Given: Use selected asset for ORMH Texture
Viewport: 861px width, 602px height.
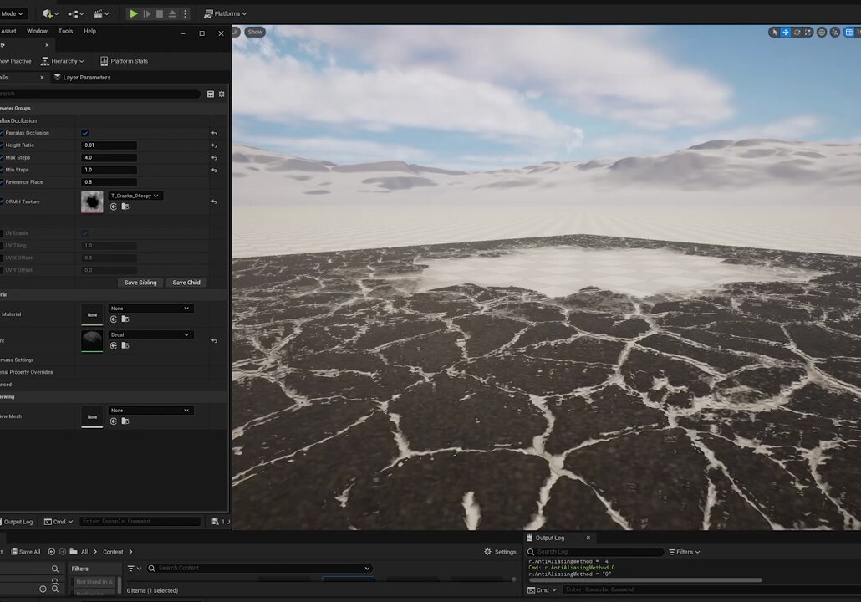Looking at the screenshot, I should click(113, 207).
